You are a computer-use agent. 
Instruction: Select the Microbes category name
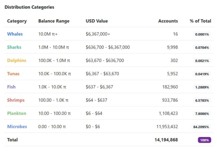coord(17,127)
